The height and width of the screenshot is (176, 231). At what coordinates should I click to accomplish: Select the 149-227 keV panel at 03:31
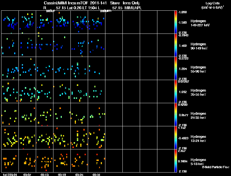(97, 22)
